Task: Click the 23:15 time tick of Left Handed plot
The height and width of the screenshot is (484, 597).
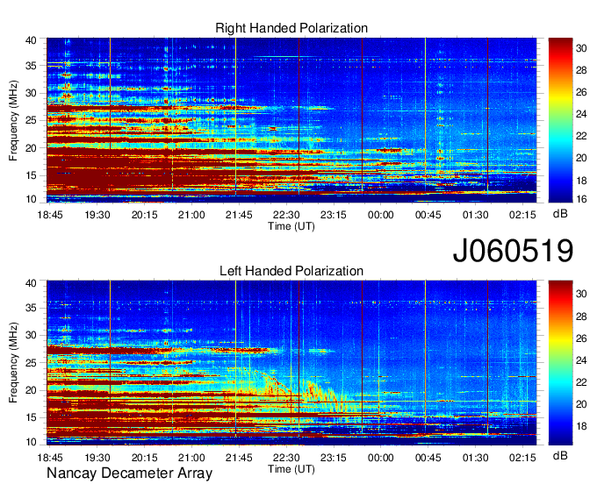Action: (334, 458)
